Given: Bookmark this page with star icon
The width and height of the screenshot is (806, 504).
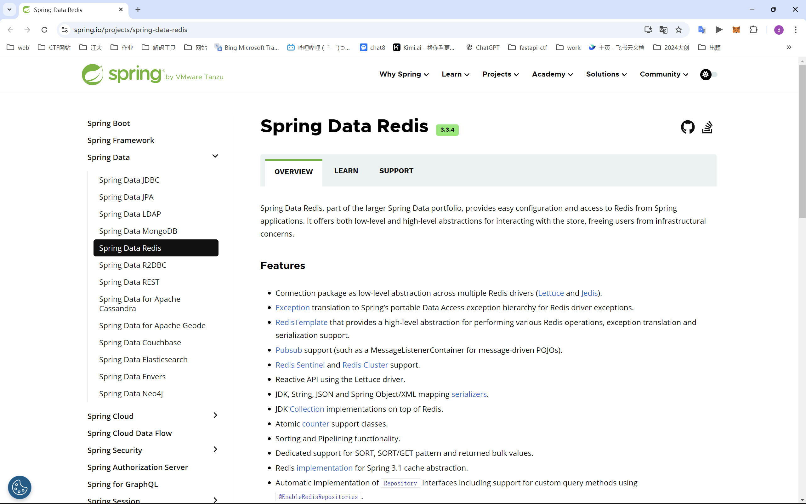Looking at the screenshot, I should point(678,30).
